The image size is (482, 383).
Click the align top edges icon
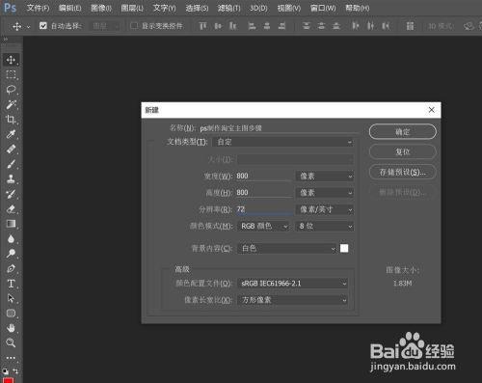click(202, 26)
